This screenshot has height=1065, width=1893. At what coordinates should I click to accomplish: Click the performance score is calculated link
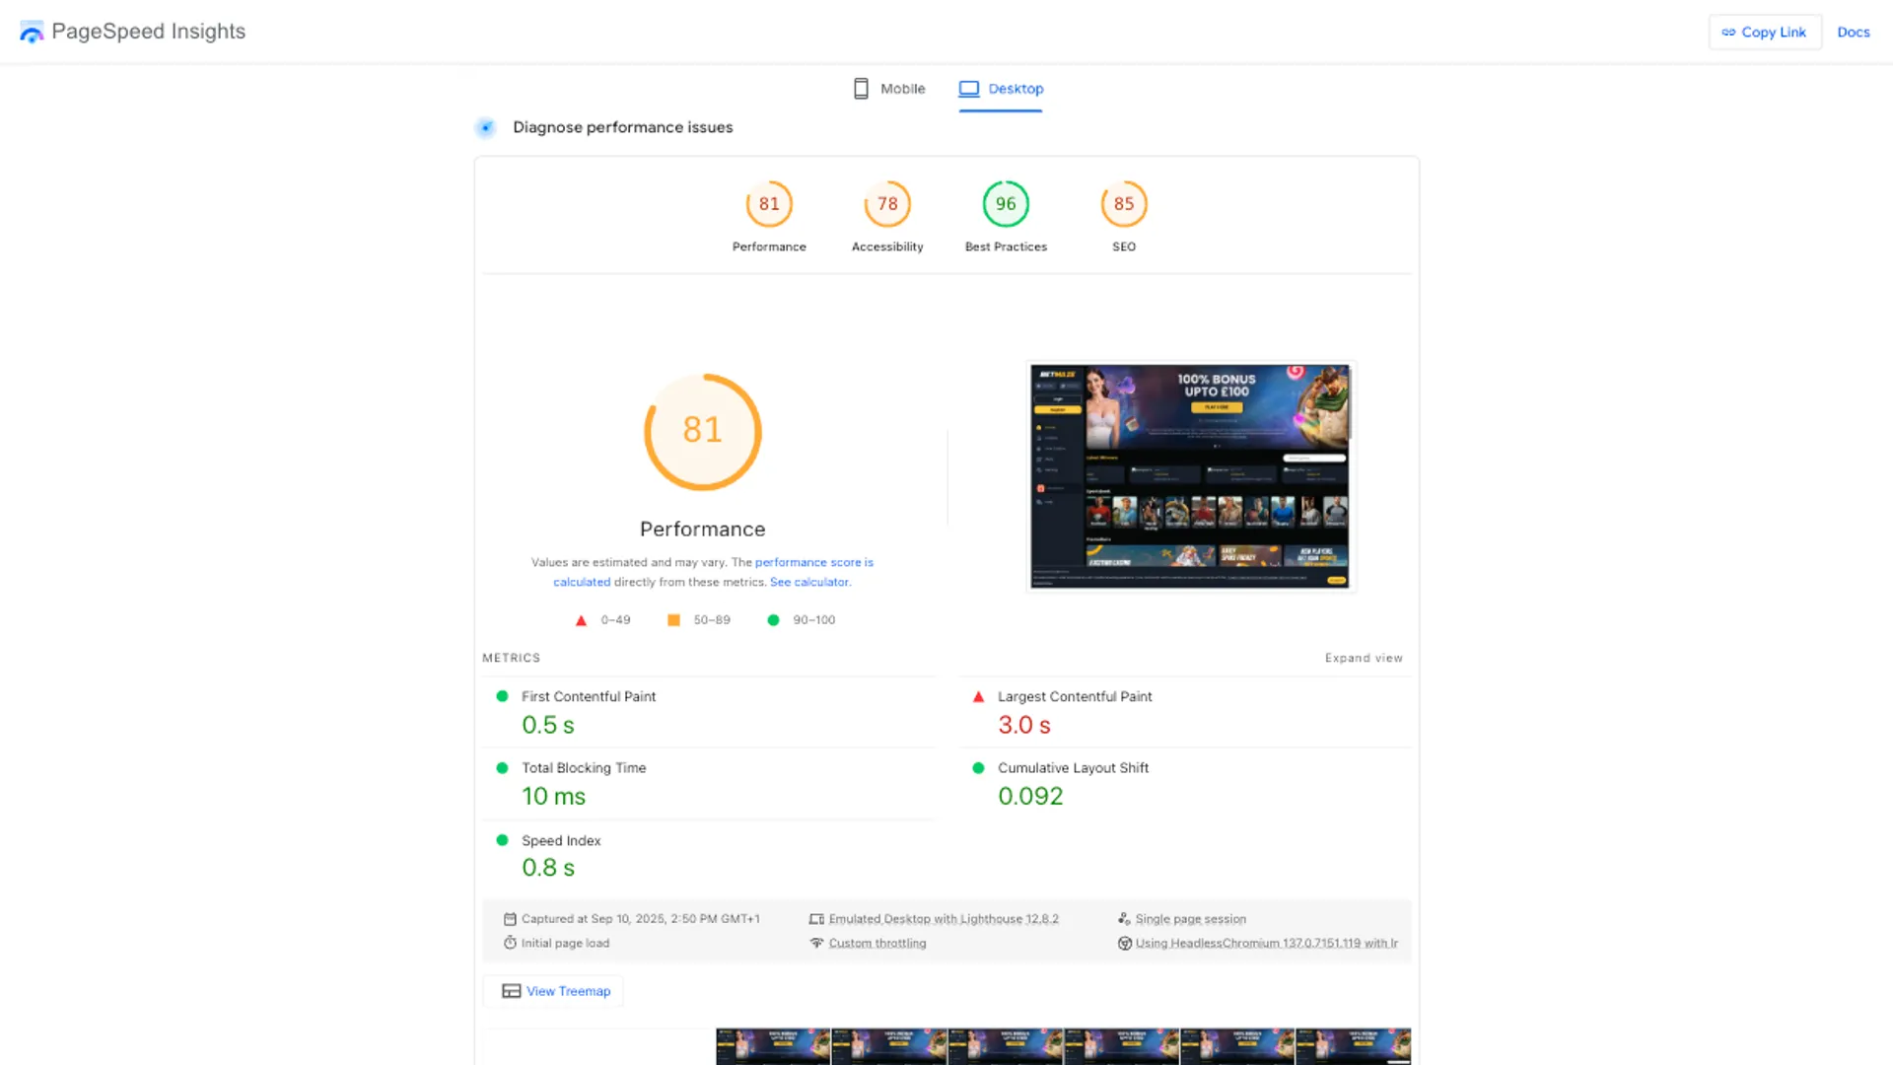[x=814, y=562]
